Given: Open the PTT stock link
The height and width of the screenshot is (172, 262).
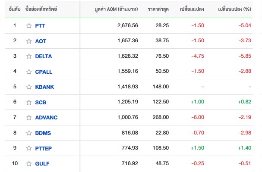Looking at the screenshot, I should pyautogui.click(x=40, y=26).
